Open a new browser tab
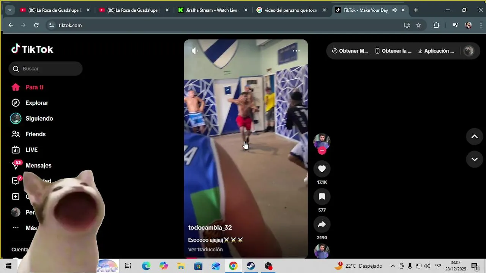486x273 pixels. point(416,10)
